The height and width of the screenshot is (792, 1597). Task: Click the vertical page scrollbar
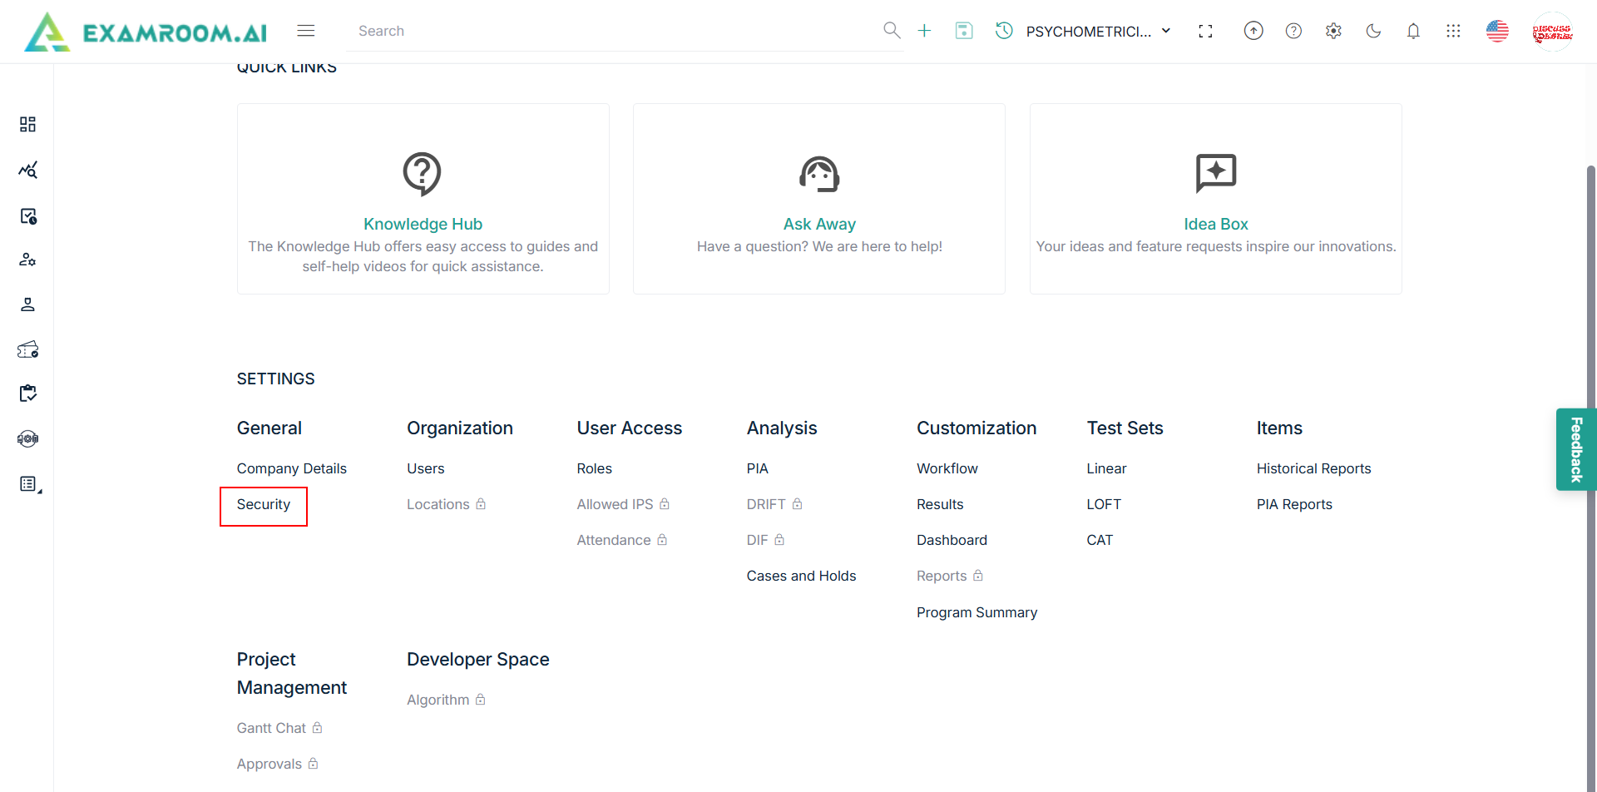click(x=1590, y=416)
